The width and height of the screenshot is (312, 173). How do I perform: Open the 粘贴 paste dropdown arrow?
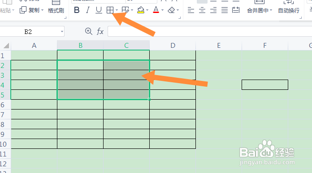coord(13,10)
